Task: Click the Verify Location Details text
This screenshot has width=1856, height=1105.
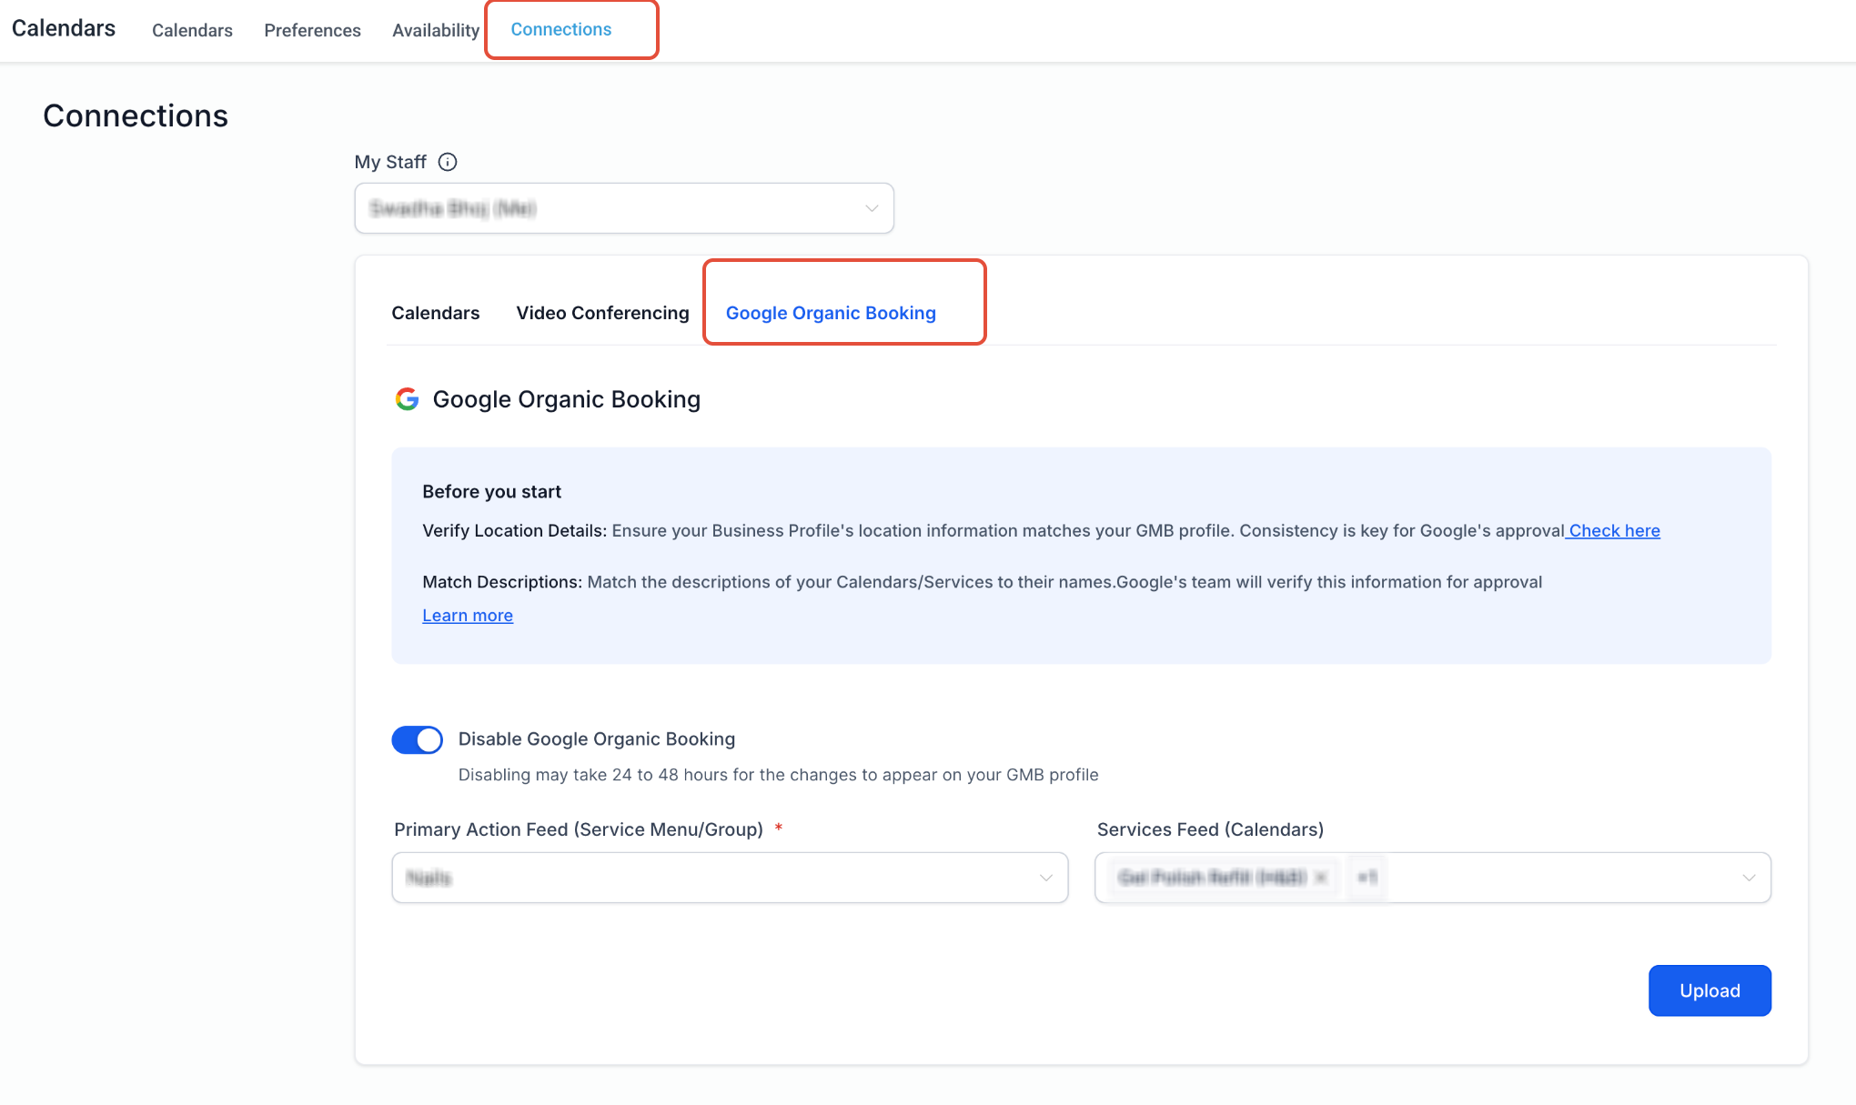Action: coord(514,530)
